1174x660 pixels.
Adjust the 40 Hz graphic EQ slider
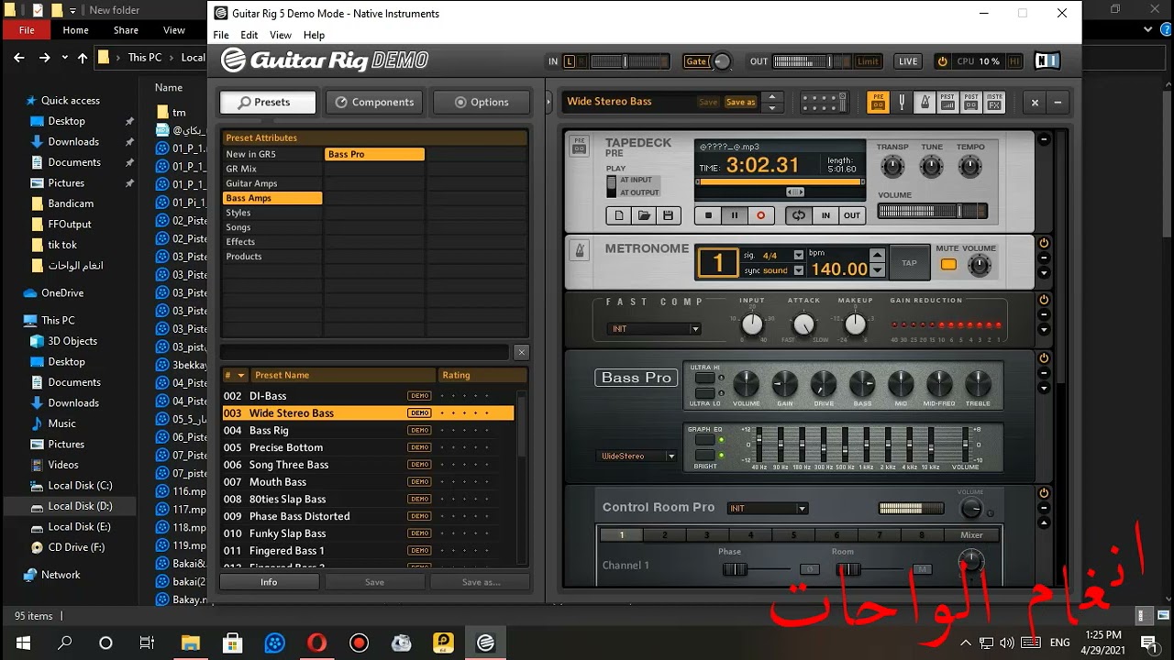pyautogui.click(x=759, y=445)
